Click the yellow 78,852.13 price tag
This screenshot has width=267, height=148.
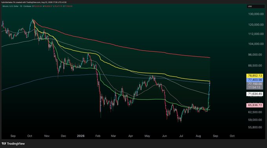(x=255, y=76)
